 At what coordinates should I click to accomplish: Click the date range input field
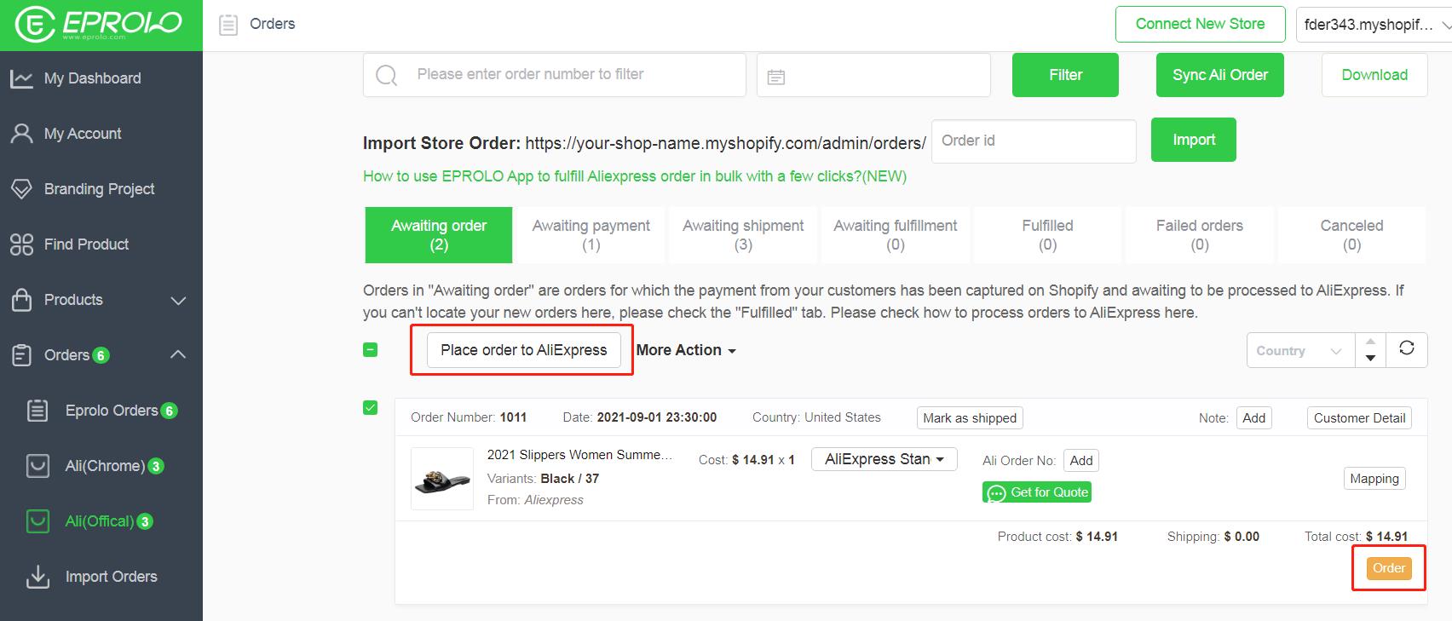(x=873, y=75)
